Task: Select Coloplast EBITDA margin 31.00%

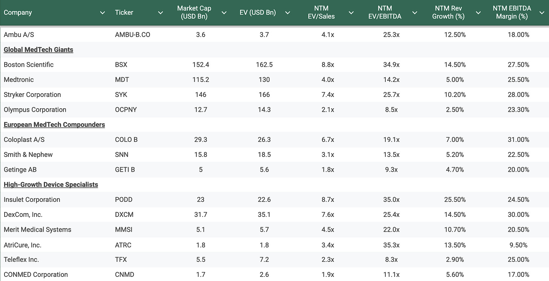Action: [x=518, y=140]
